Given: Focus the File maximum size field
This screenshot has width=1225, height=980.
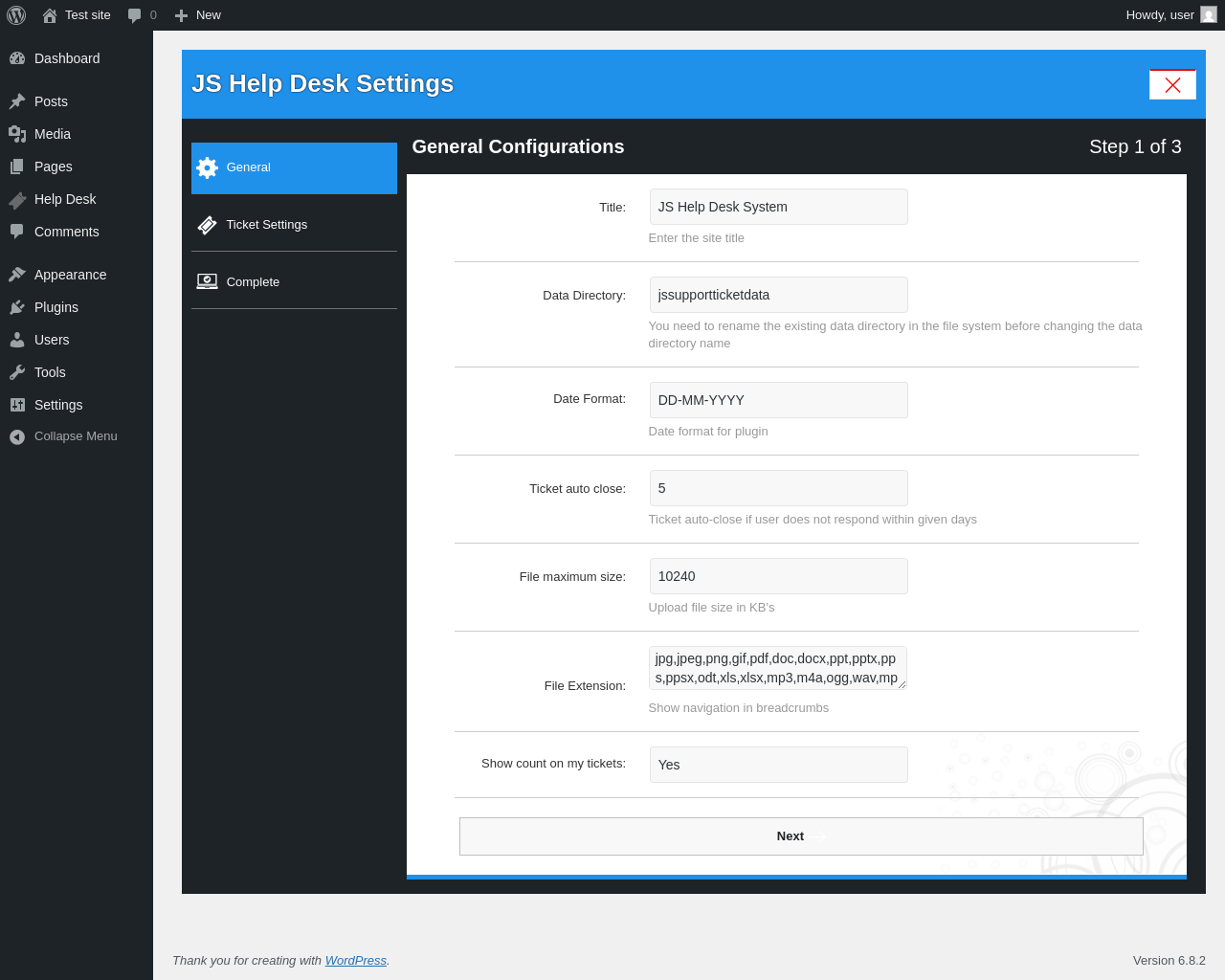Looking at the screenshot, I should click(x=778, y=576).
